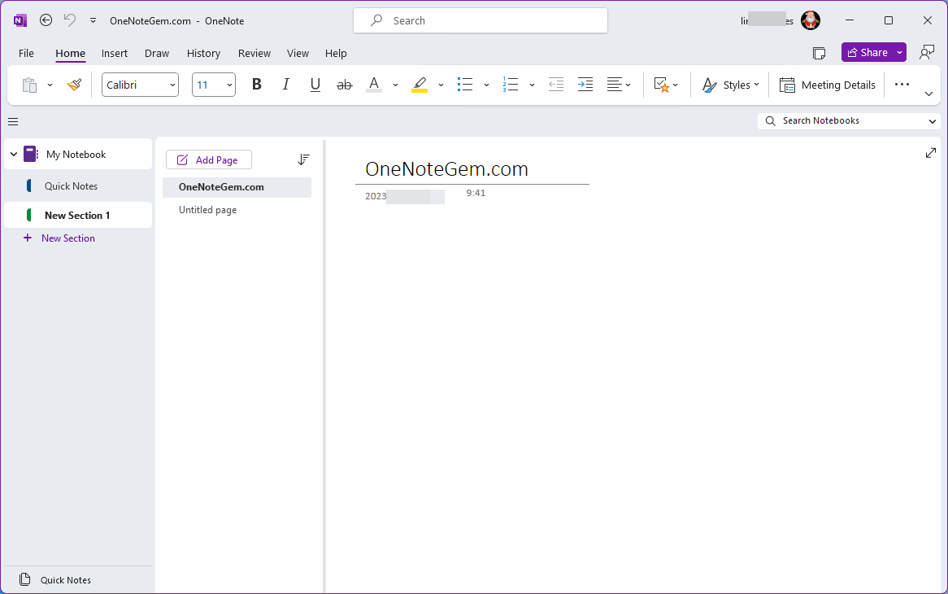Open the Search Notebooks scope dropdown

tap(933, 121)
